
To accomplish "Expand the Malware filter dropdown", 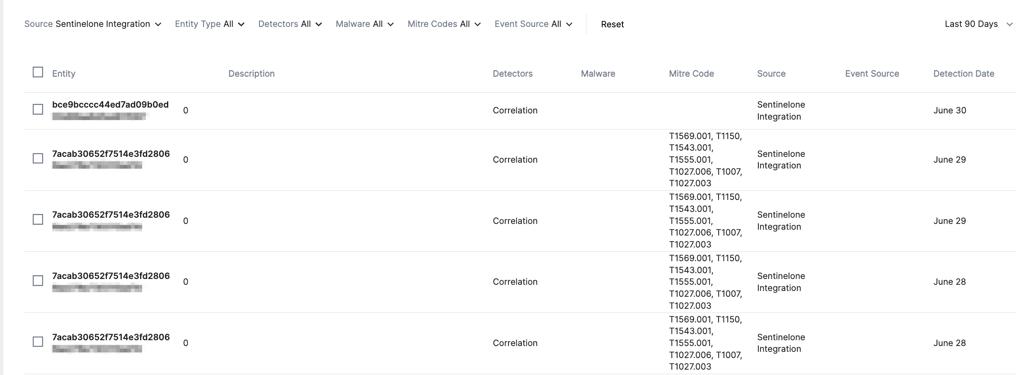I will point(364,24).
